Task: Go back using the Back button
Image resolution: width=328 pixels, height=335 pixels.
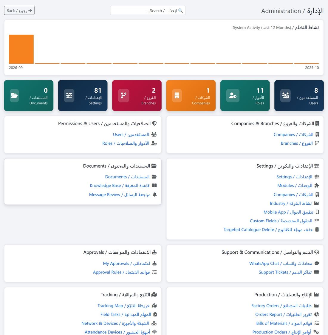Action: click(x=19, y=10)
